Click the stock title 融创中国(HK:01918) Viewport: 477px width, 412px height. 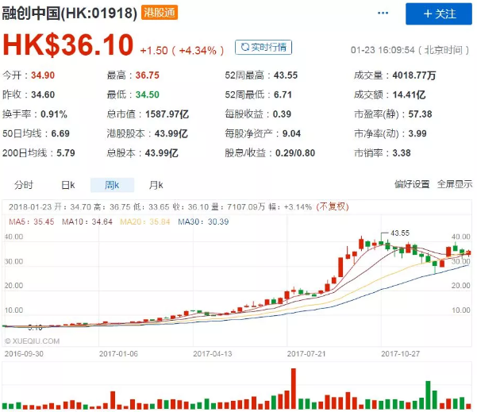tap(70, 13)
